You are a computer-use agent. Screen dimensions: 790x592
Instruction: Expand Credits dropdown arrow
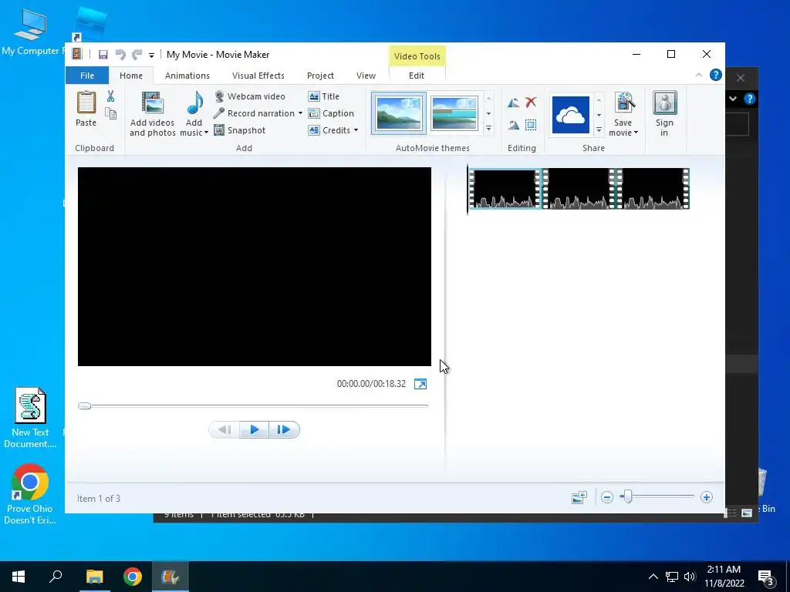point(356,130)
